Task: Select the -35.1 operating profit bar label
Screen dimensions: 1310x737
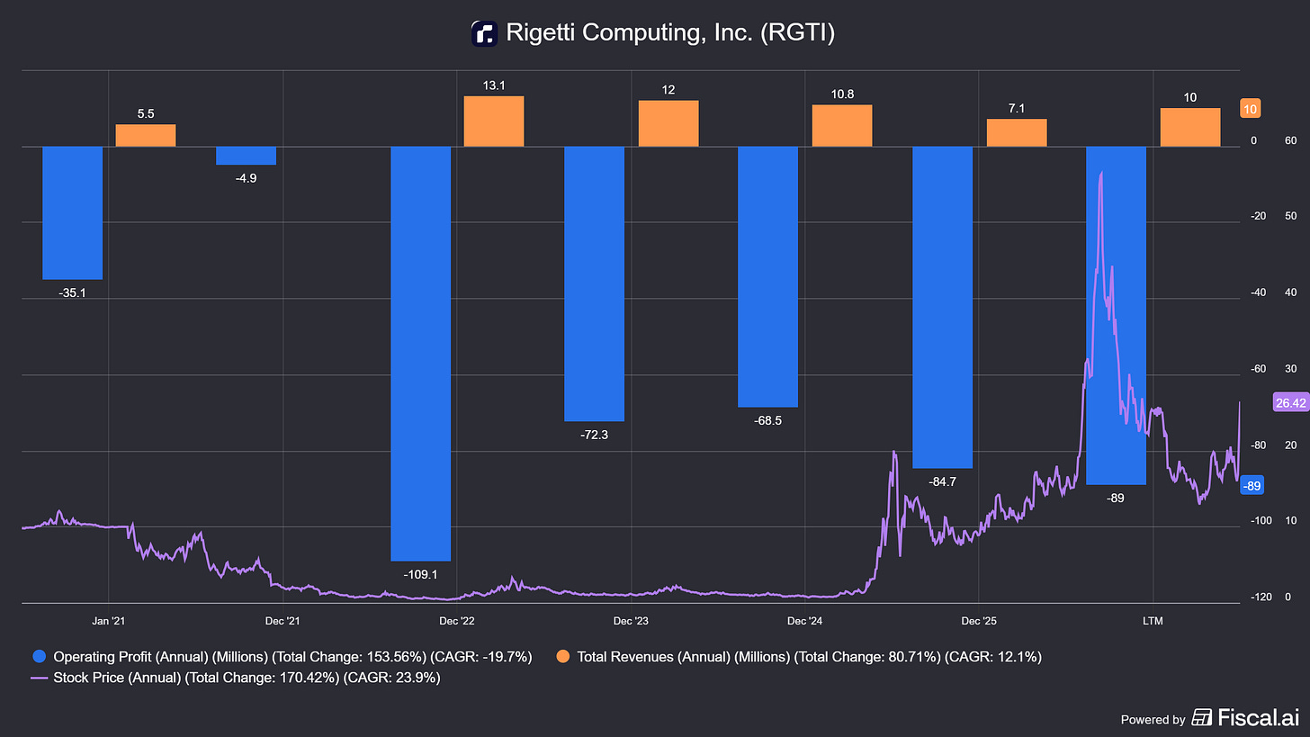Action: (73, 292)
